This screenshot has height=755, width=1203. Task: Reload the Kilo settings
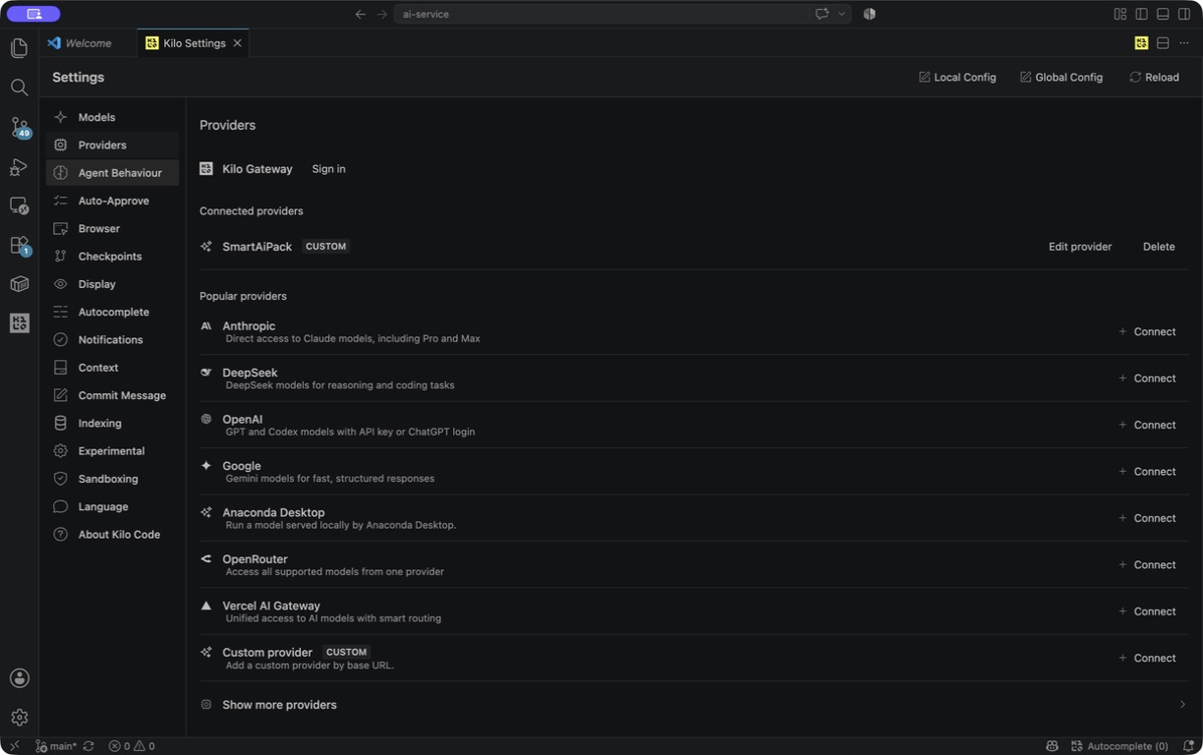1154,77
